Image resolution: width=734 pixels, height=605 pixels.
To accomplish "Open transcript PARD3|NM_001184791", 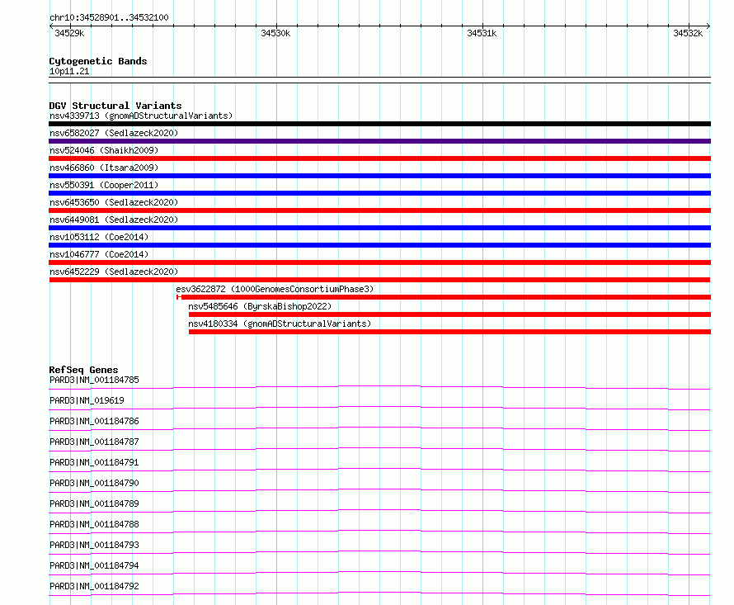I will 94,462.
